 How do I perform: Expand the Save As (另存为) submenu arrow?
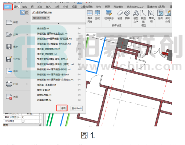[27, 59]
